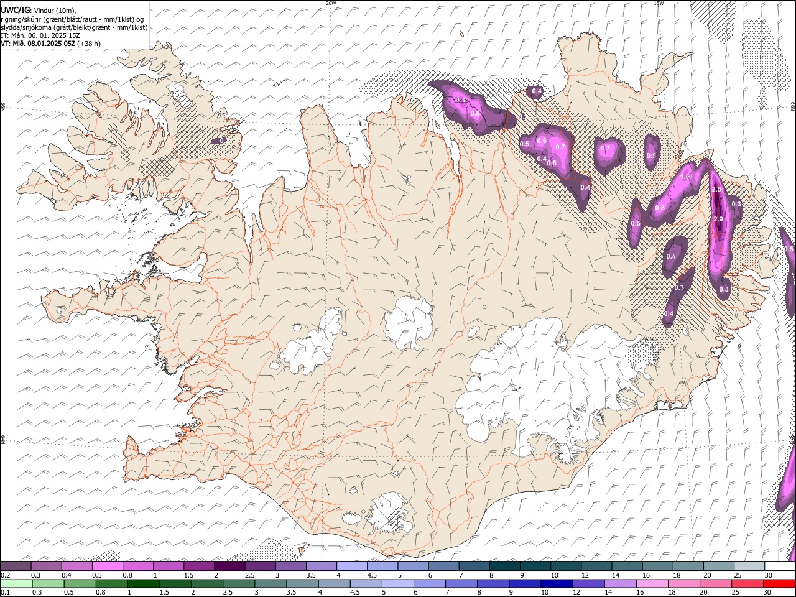Click "rigning/skúrir" in the map caption
This screenshot has width=796, height=597.
click(x=22, y=19)
